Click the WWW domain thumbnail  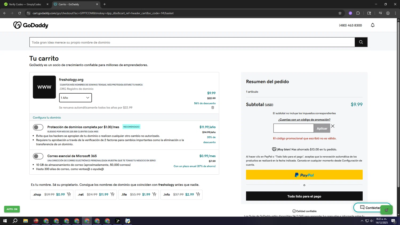(44, 87)
